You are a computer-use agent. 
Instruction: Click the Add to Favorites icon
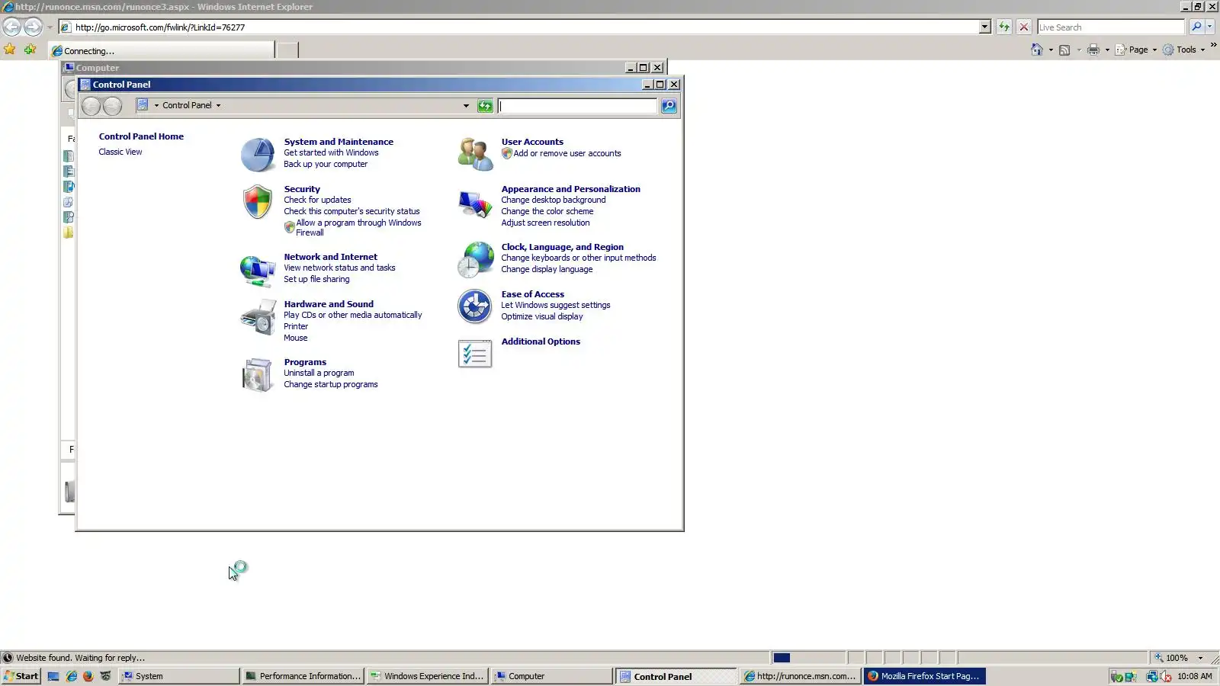coord(30,50)
